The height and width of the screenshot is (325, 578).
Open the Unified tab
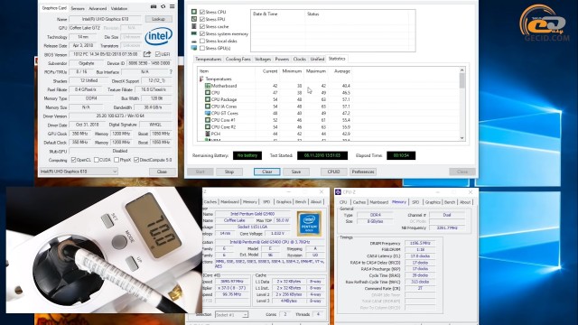tap(317, 59)
